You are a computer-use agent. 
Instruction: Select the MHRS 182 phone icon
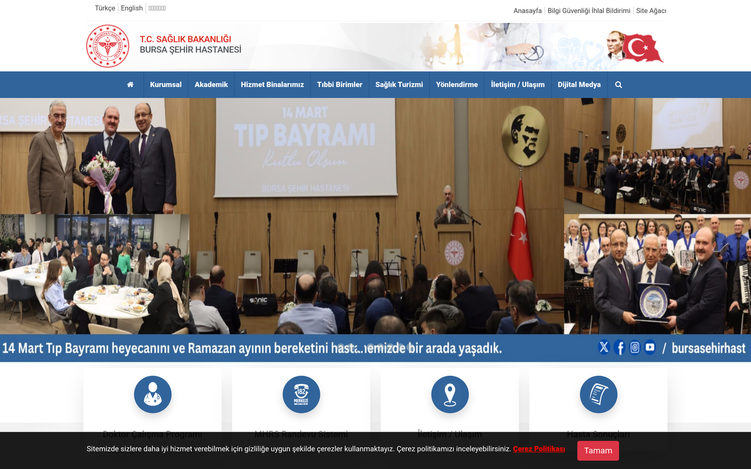click(301, 394)
